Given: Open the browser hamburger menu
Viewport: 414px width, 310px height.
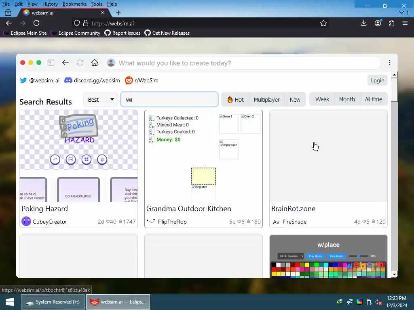Looking at the screenshot, I should 405,23.
